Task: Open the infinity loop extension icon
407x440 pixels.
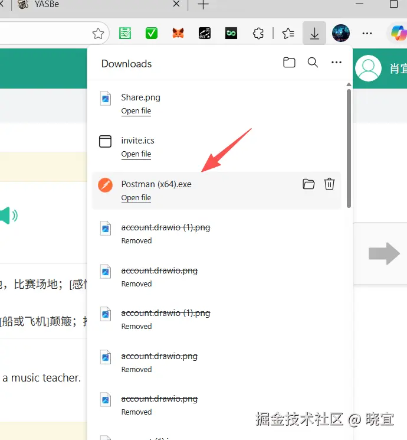Action: click(231, 34)
